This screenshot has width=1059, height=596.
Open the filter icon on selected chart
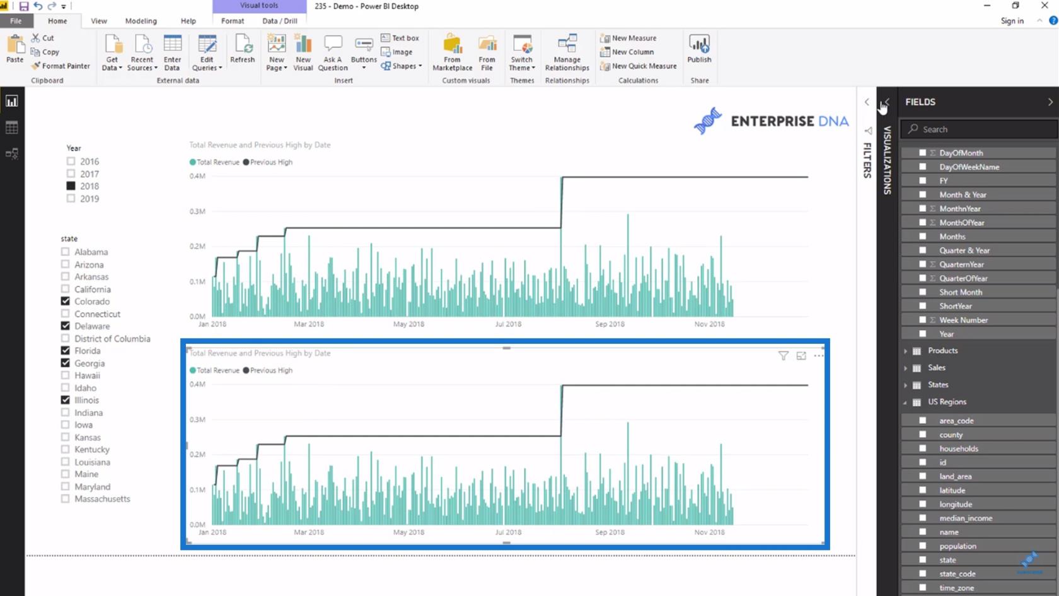(x=784, y=356)
